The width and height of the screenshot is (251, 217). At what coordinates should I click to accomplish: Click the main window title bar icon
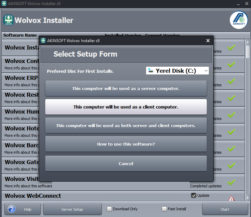(x=4, y=3)
